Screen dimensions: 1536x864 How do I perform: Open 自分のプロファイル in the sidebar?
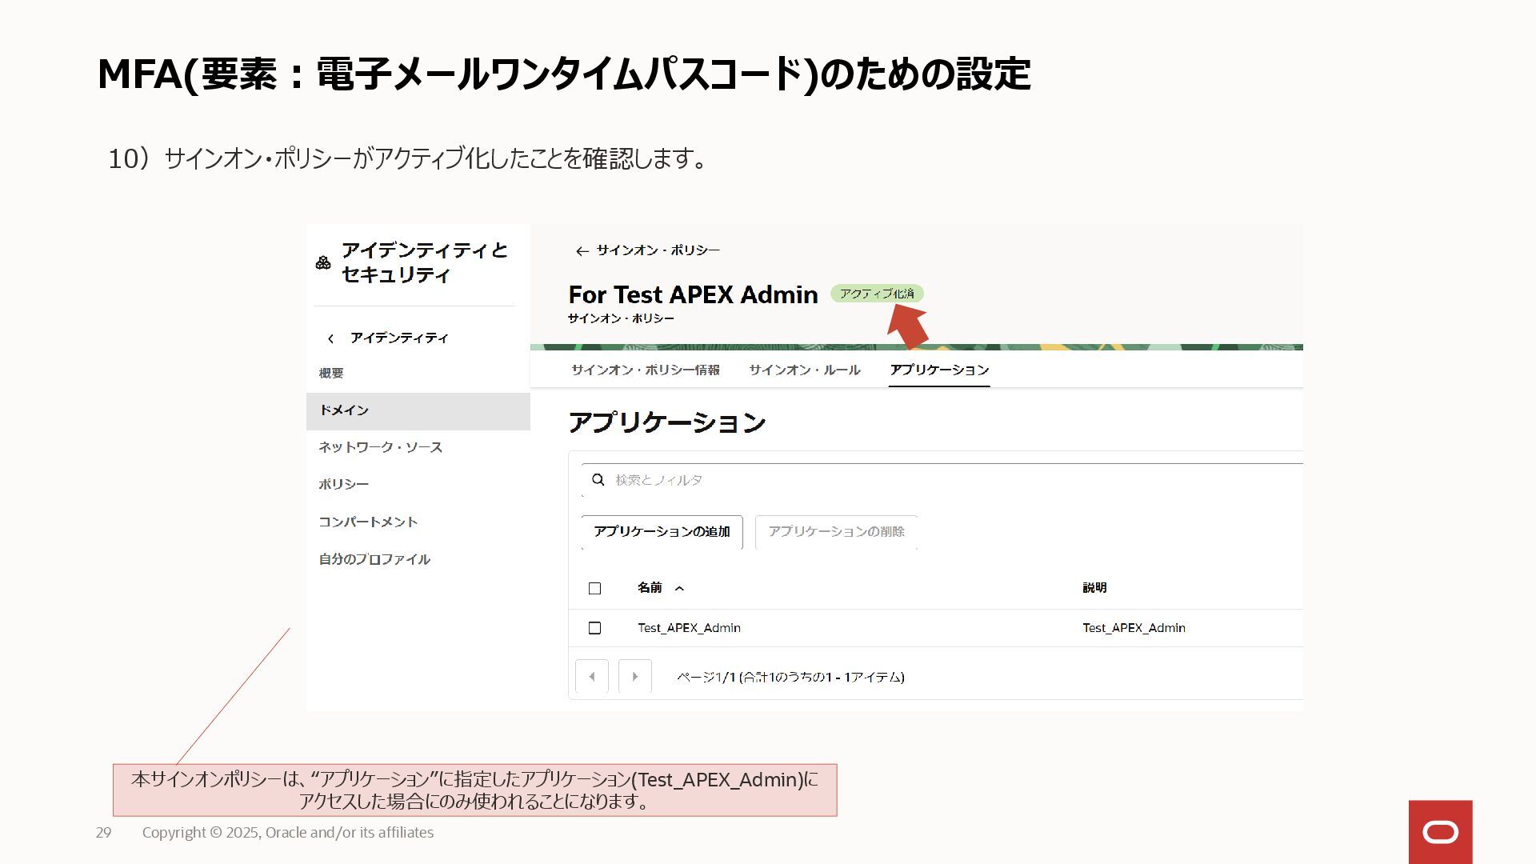(374, 559)
